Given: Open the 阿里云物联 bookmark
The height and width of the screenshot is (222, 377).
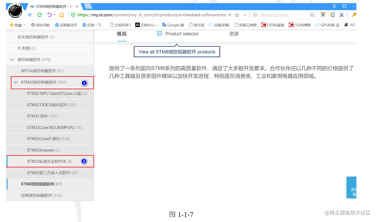Looking at the screenshot, I should 246,25.
